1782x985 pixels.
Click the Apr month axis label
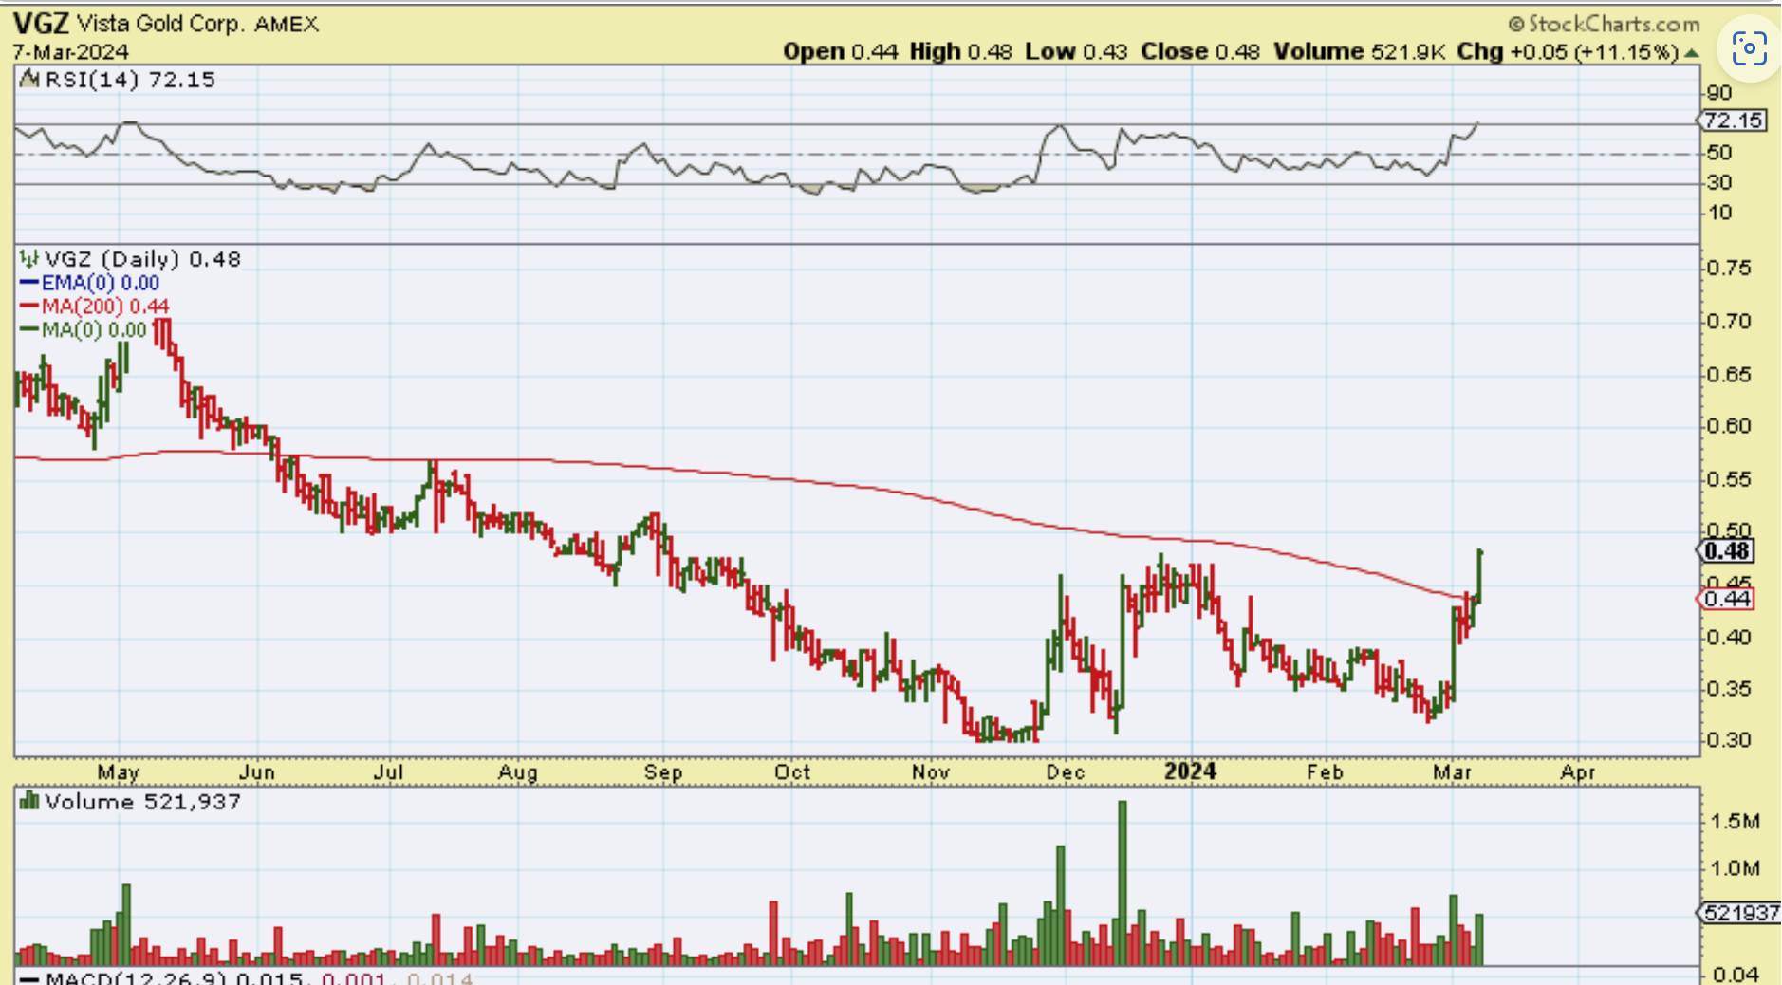(x=1578, y=772)
